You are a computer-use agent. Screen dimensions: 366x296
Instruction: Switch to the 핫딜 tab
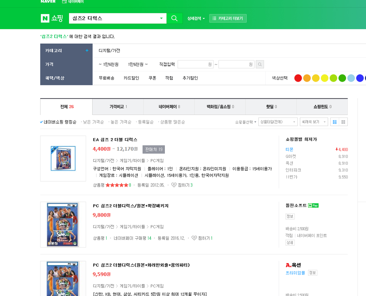[271, 107]
